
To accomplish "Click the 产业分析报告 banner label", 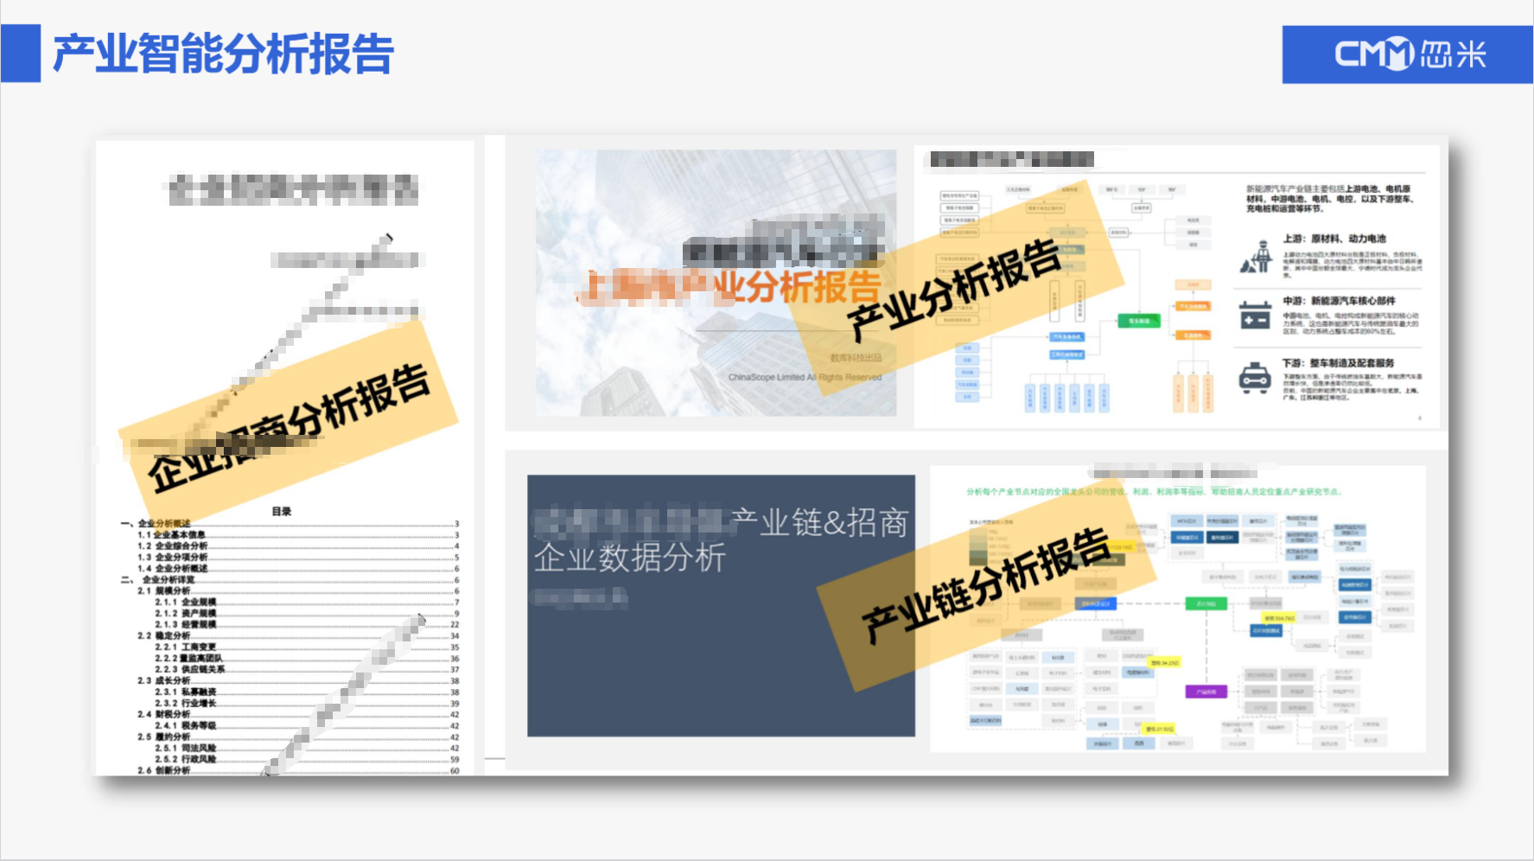I will pyautogui.click(x=954, y=289).
